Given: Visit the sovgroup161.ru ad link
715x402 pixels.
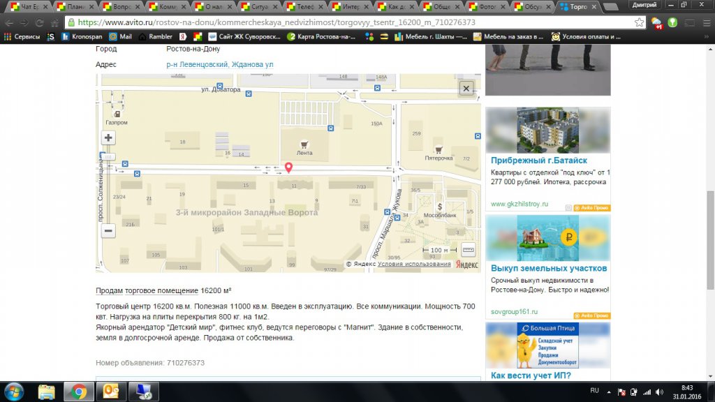Looking at the screenshot, I should pyautogui.click(x=514, y=312).
